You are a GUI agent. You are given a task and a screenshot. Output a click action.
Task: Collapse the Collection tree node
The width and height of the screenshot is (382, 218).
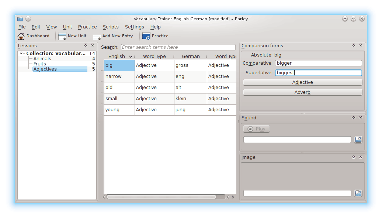[x=22, y=54]
